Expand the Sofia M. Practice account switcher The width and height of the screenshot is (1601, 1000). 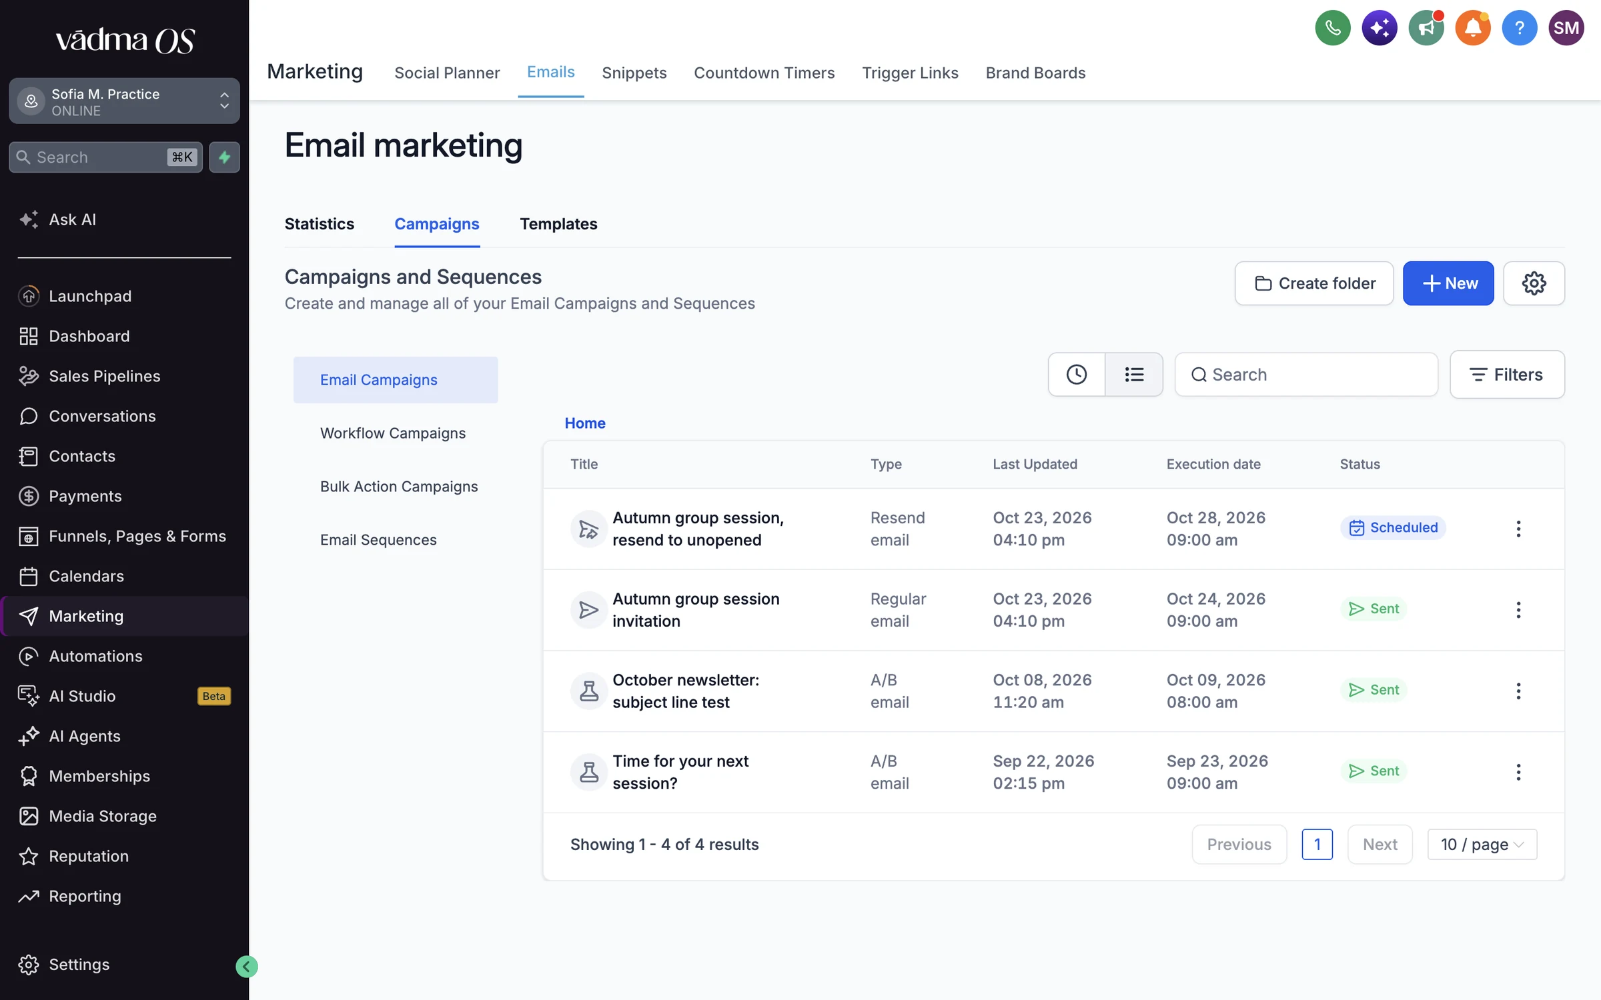pos(124,101)
